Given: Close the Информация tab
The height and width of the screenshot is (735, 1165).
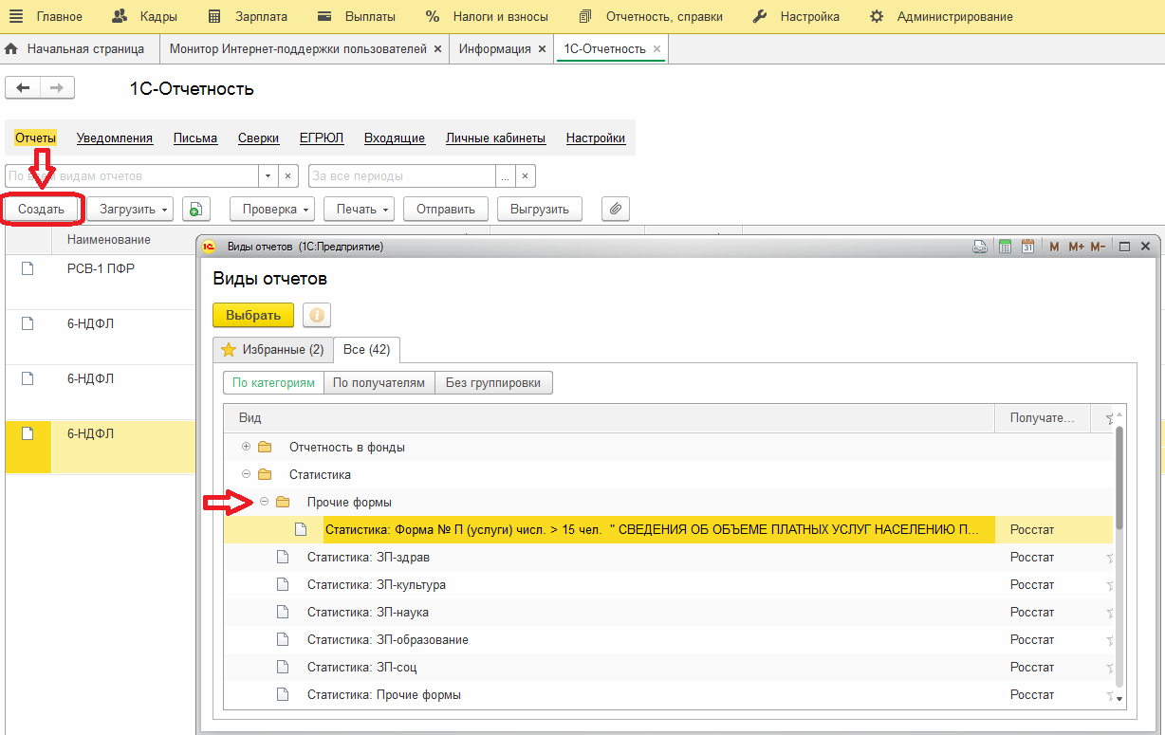Looking at the screenshot, I should [x=542, y=48].
